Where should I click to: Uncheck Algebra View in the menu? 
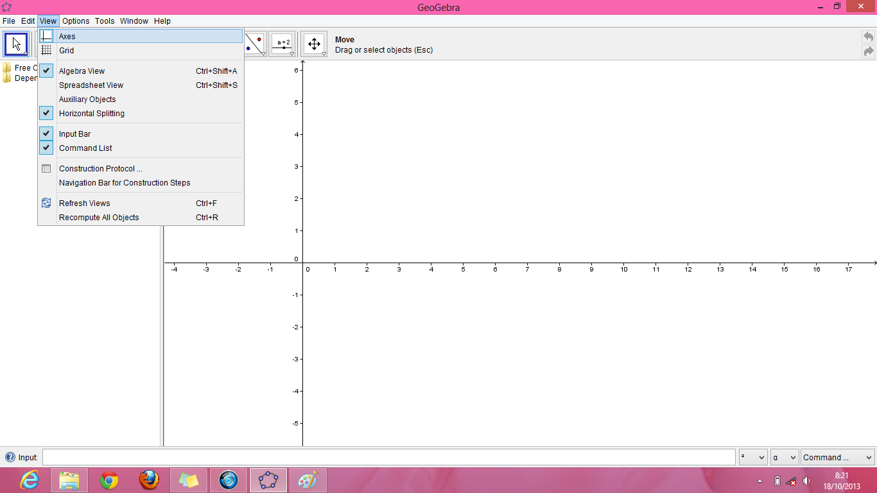pyautogui.click(x=141, y=71)
